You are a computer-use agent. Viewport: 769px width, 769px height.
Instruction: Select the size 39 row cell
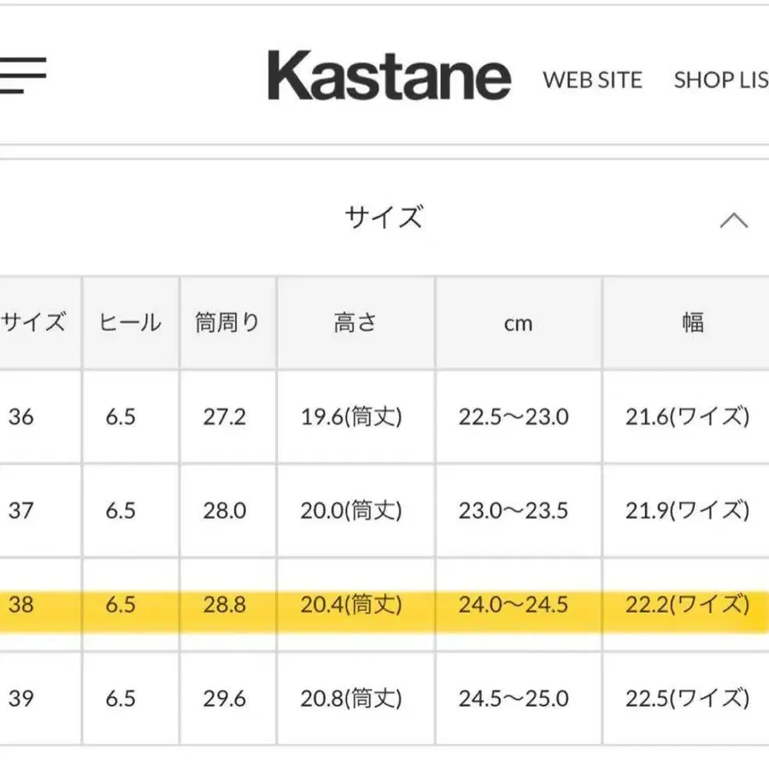tap(21, 699)
